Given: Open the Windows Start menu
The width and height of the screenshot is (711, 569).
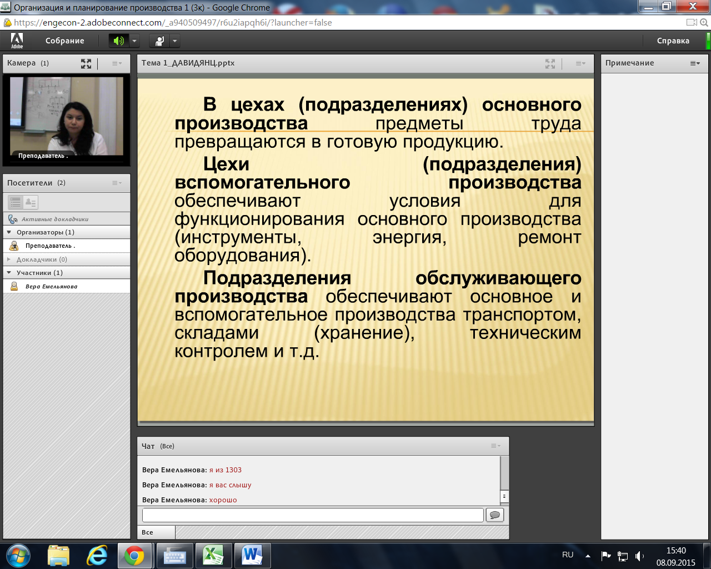Looking at the screenshot, I should [18, 555].
